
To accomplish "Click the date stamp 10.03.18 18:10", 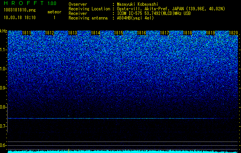I will (x=20, y=18).
